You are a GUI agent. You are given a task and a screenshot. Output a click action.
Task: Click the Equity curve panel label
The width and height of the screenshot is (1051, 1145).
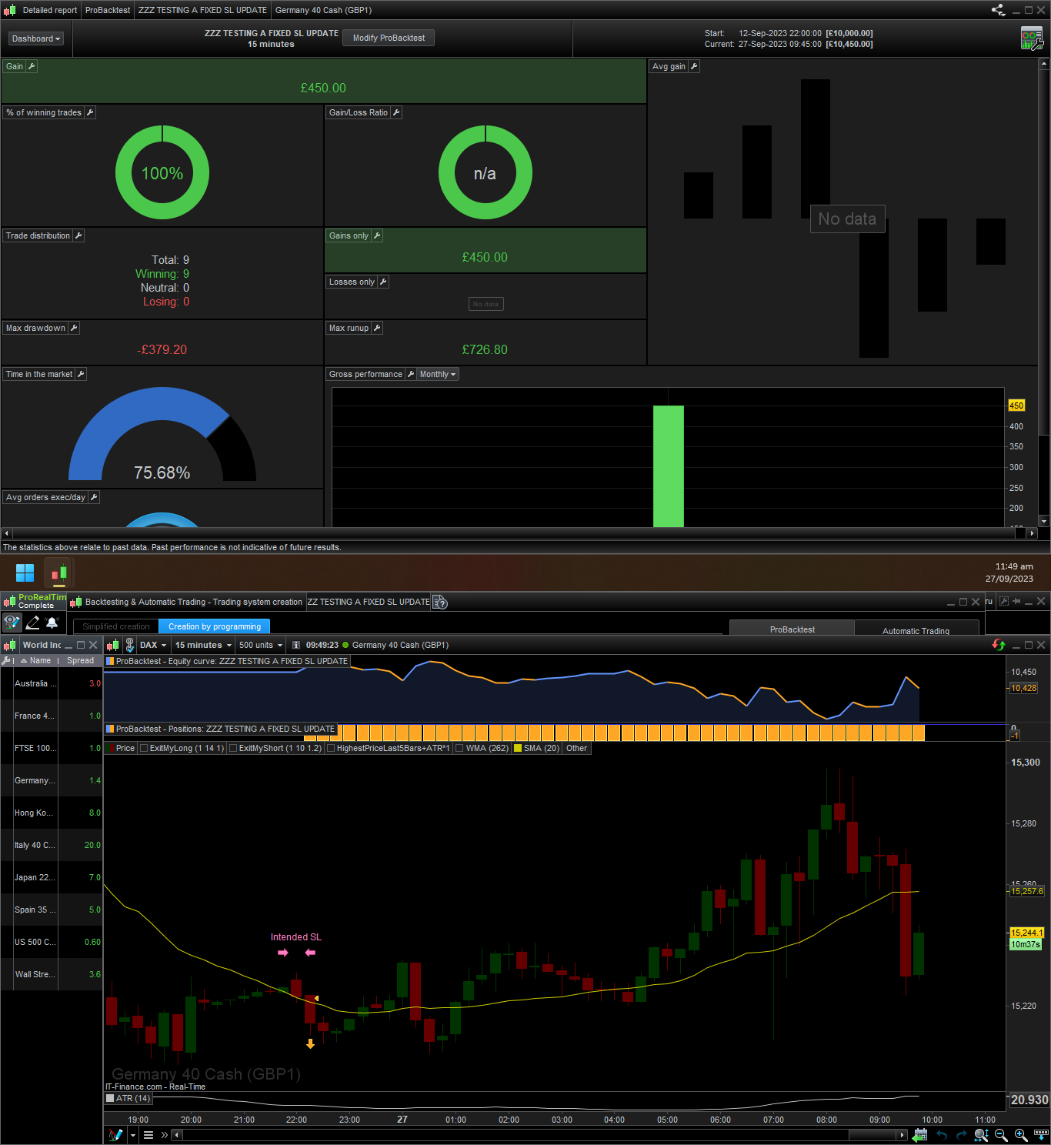(x=227, y=661)
